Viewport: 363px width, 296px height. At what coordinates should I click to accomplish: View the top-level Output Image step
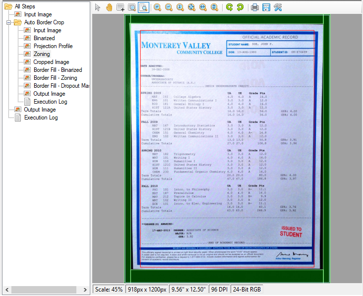[x=40, y=110]
